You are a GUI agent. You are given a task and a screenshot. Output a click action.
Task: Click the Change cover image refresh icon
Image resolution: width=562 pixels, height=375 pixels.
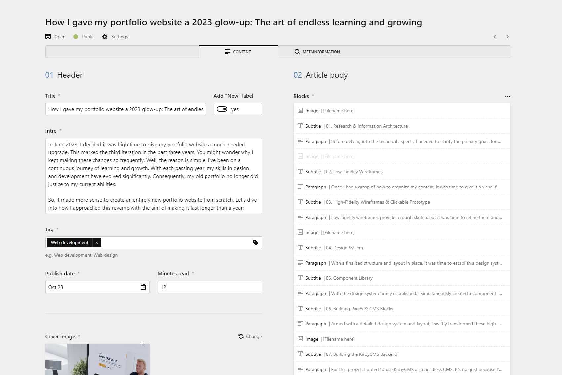[241, 336]
